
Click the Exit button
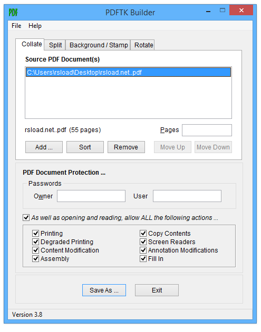point(157,290)
